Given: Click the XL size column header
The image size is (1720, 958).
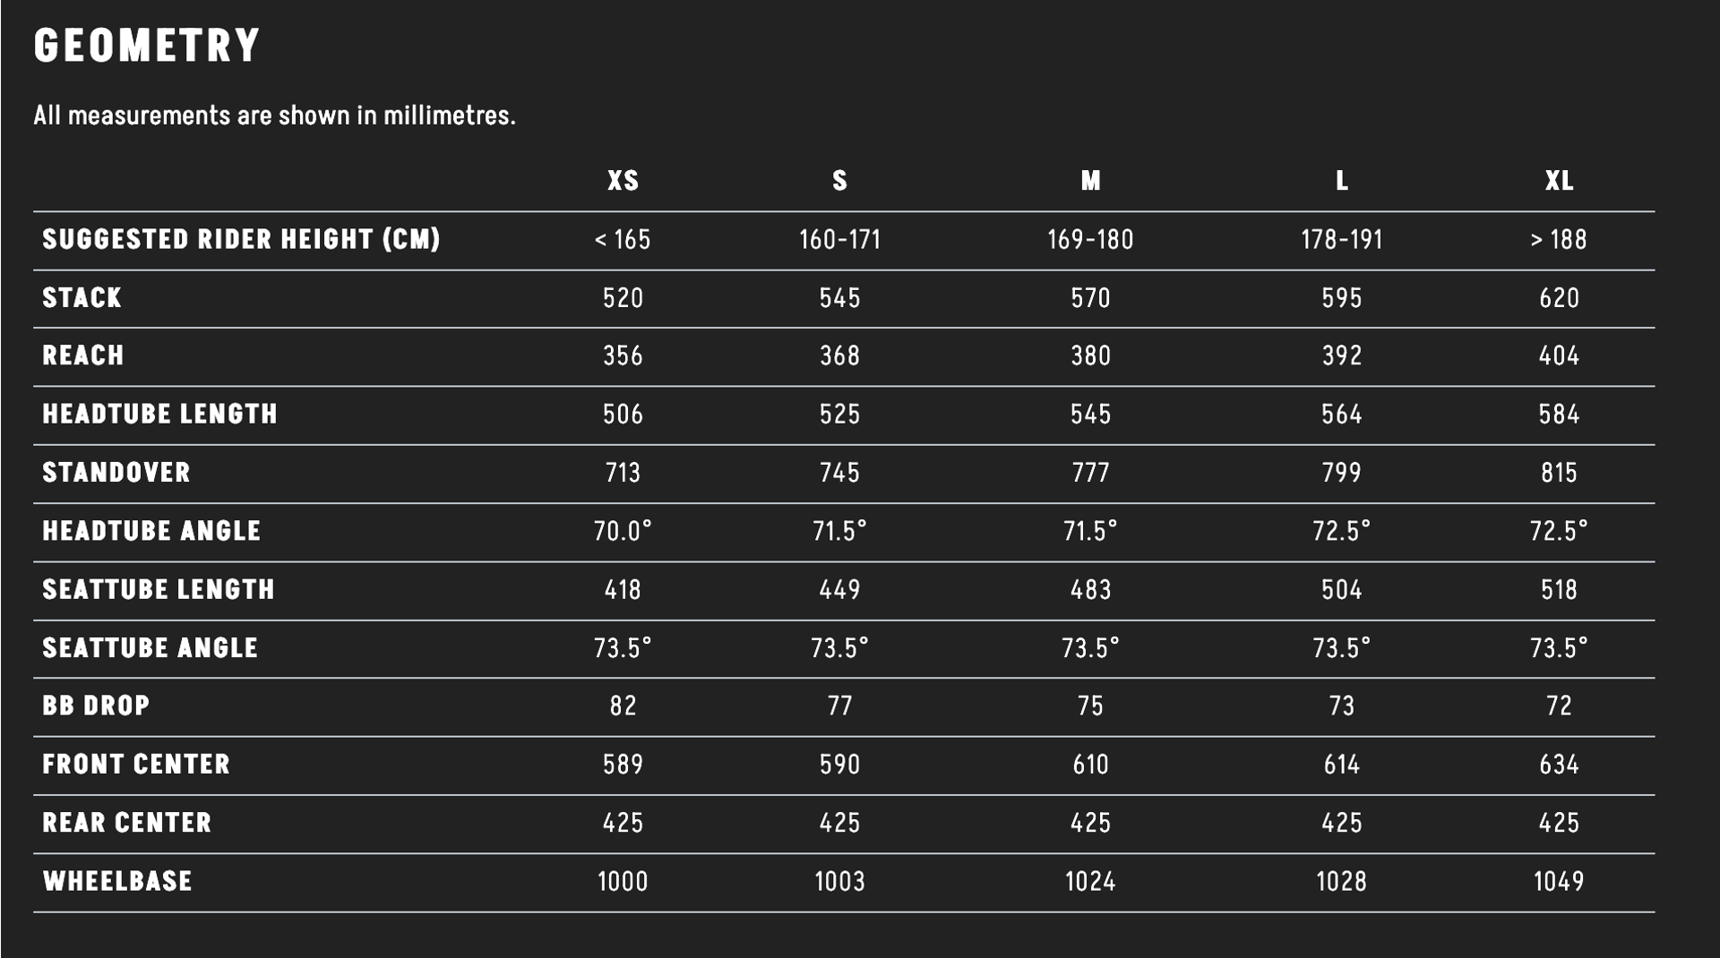Looking at the screenshot, I should (x=1559, y=181).
